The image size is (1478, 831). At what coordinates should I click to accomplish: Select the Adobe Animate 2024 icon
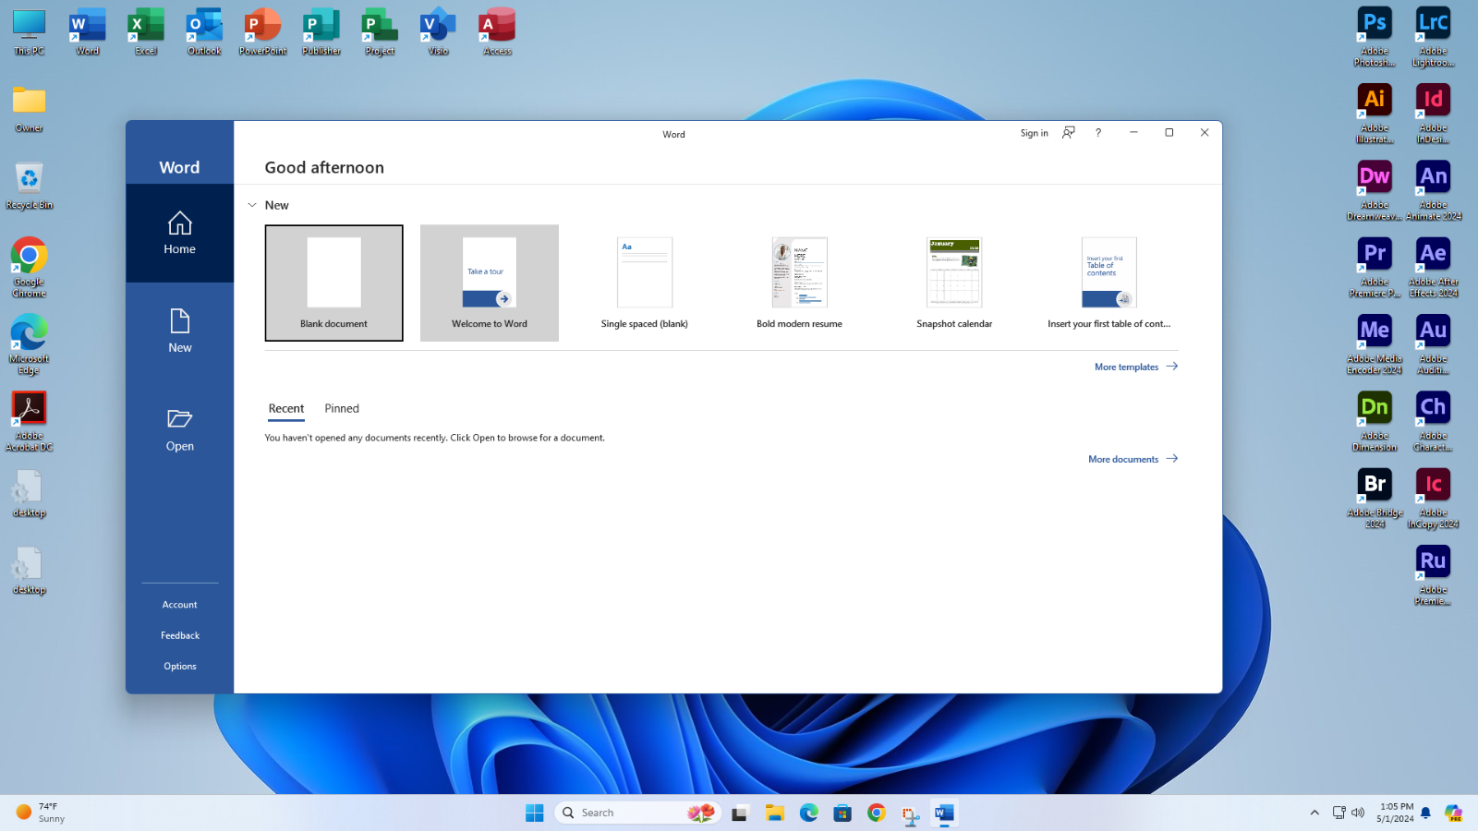1433,190
